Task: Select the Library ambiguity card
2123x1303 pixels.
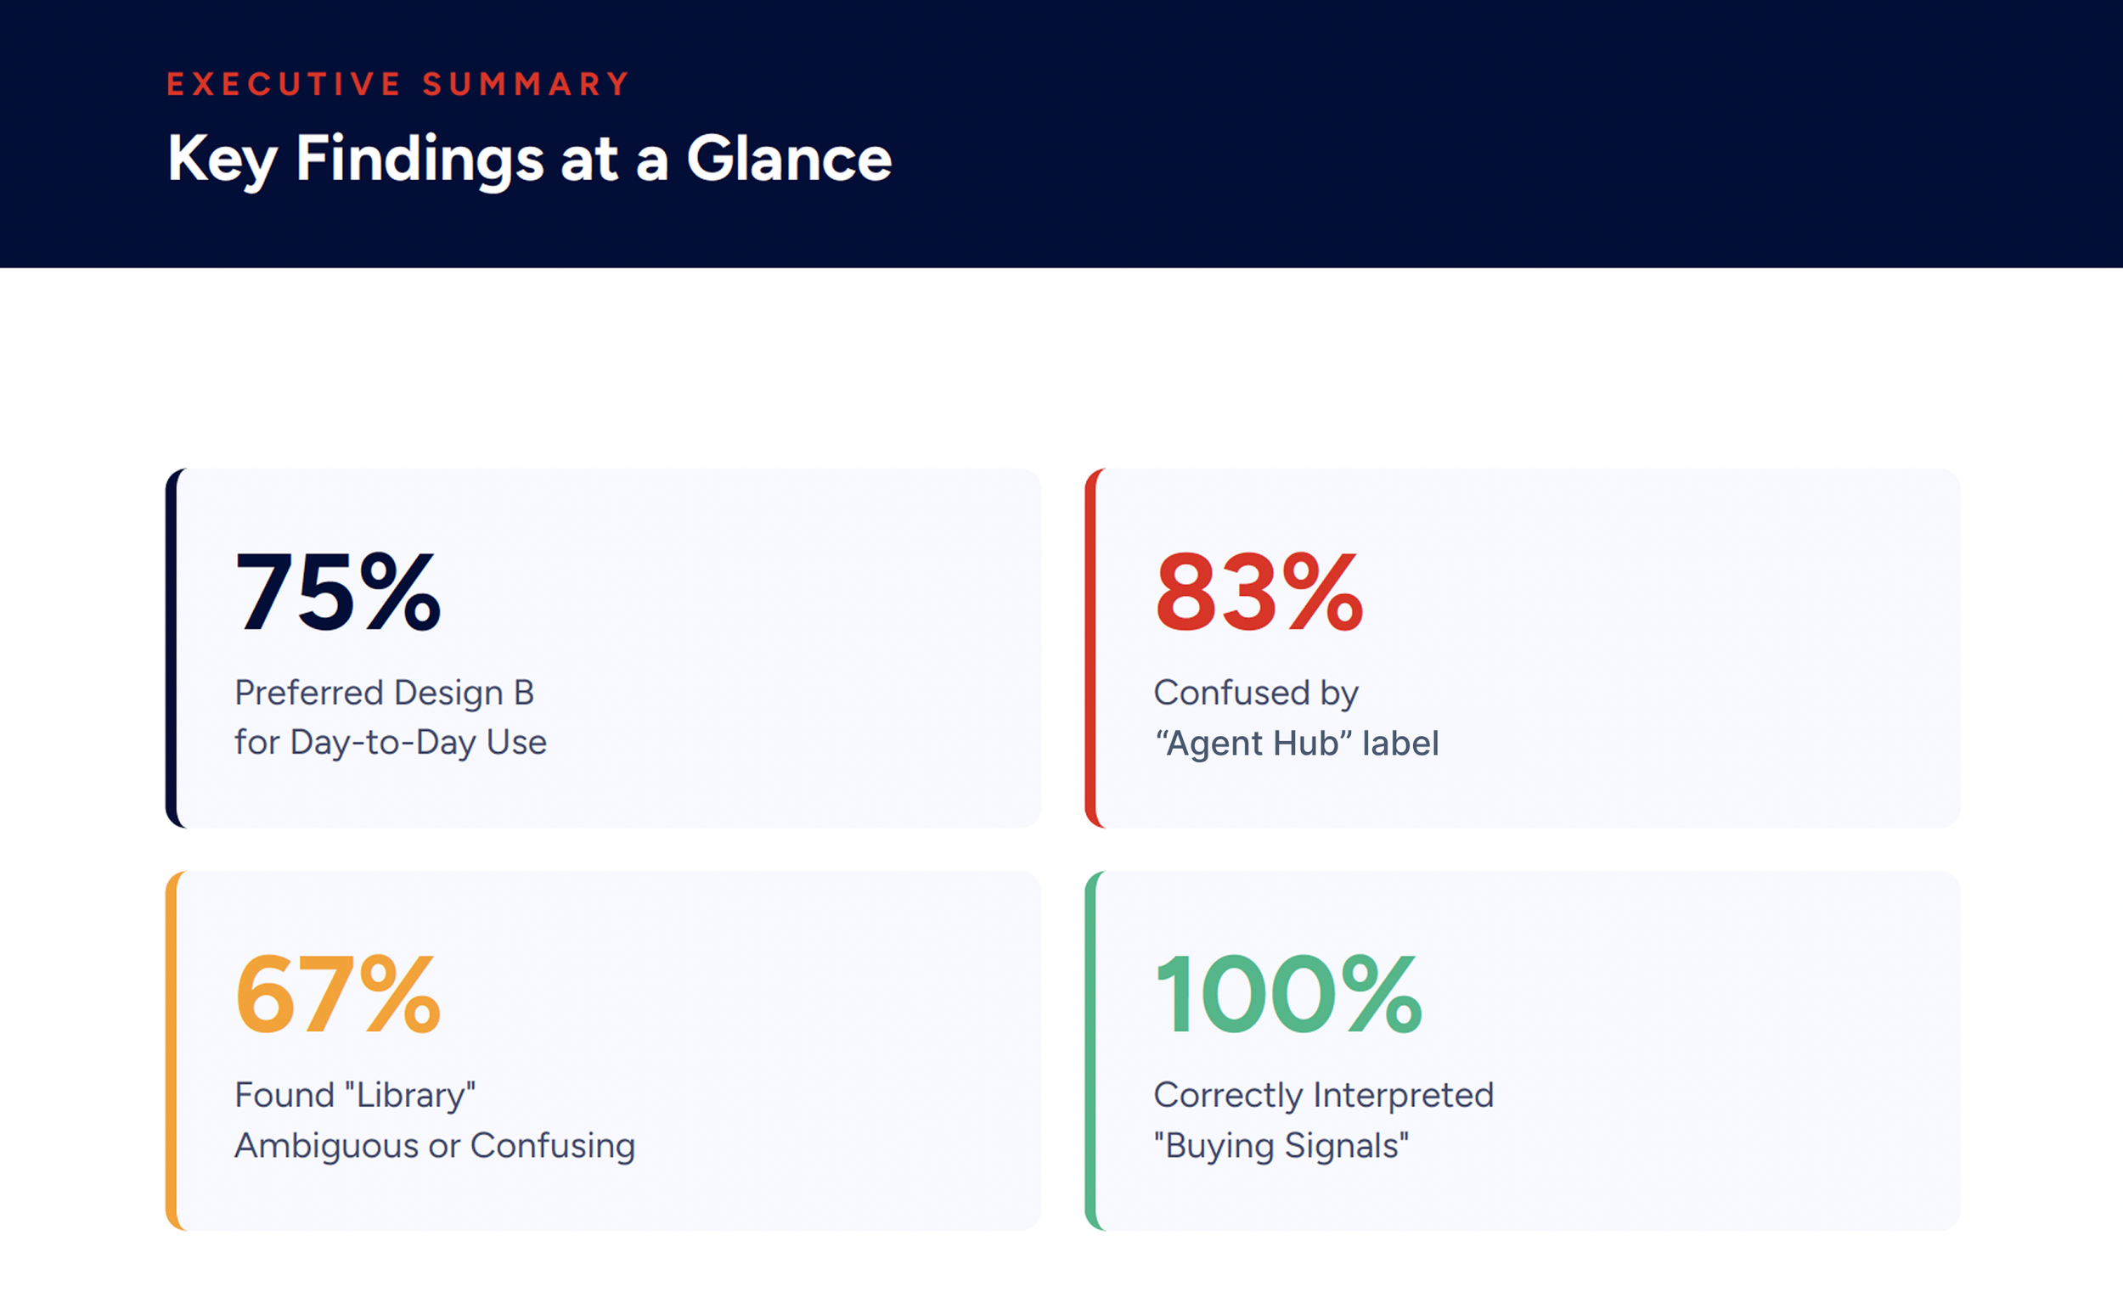Action: pos(604,1051)
